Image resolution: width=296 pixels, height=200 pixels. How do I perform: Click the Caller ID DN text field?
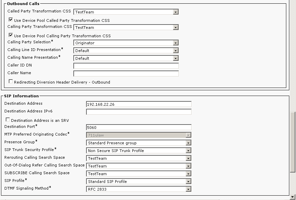point(126,66)
